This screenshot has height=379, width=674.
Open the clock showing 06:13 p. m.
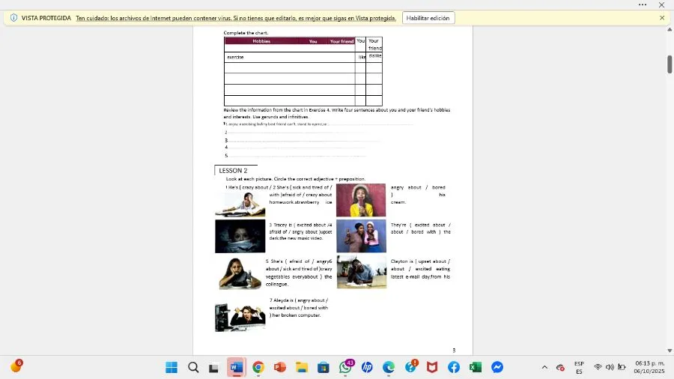pyautogui.click(x=649, y=368)
